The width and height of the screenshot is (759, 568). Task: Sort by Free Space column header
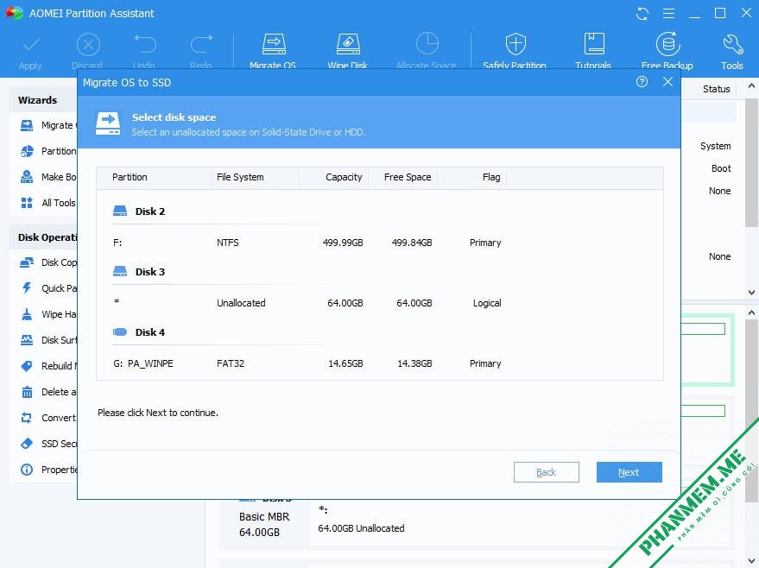pyautogui.click(x=402, y=177)
